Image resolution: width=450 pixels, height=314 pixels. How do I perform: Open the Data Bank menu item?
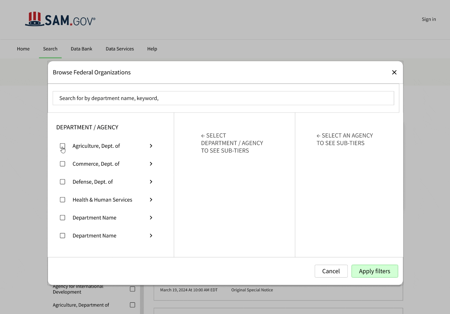[x=81, y=49]
